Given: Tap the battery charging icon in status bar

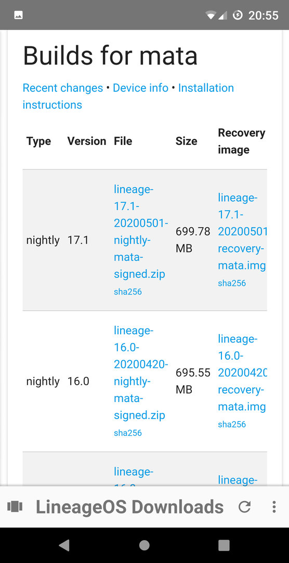Looking at the screenshot, I should point(238,15).
